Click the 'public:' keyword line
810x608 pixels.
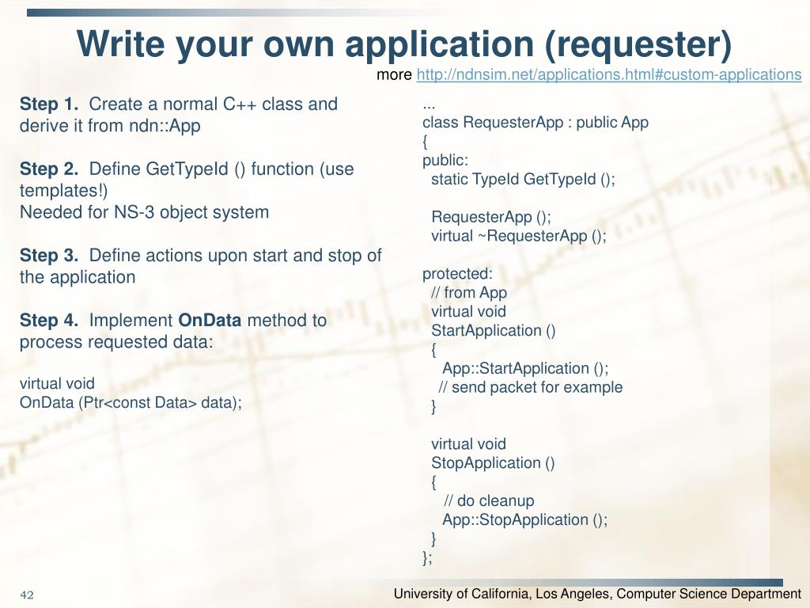tap(445, 160)
